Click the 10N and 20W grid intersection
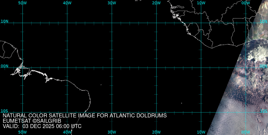The image size is (268, 135). [156, 23]
